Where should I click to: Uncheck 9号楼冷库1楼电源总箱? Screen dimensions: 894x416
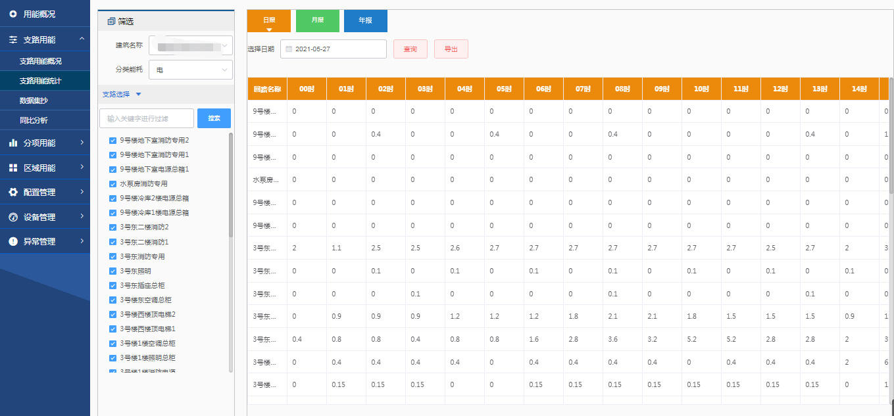(x=112, y=213)
